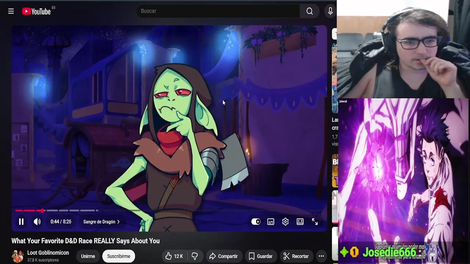Image resolution: width=470 pixels, height=264 pixels.
Task: Click the Suscribirme button
Action: 119,256
